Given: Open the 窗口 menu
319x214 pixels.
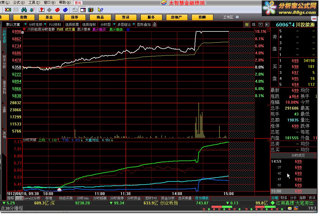Looking at the screenshot, I should coord(50,3).
